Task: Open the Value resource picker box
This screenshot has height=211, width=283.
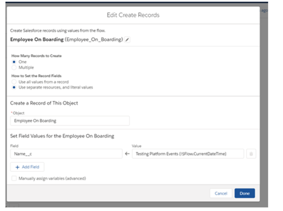Action: coord(188,154)
